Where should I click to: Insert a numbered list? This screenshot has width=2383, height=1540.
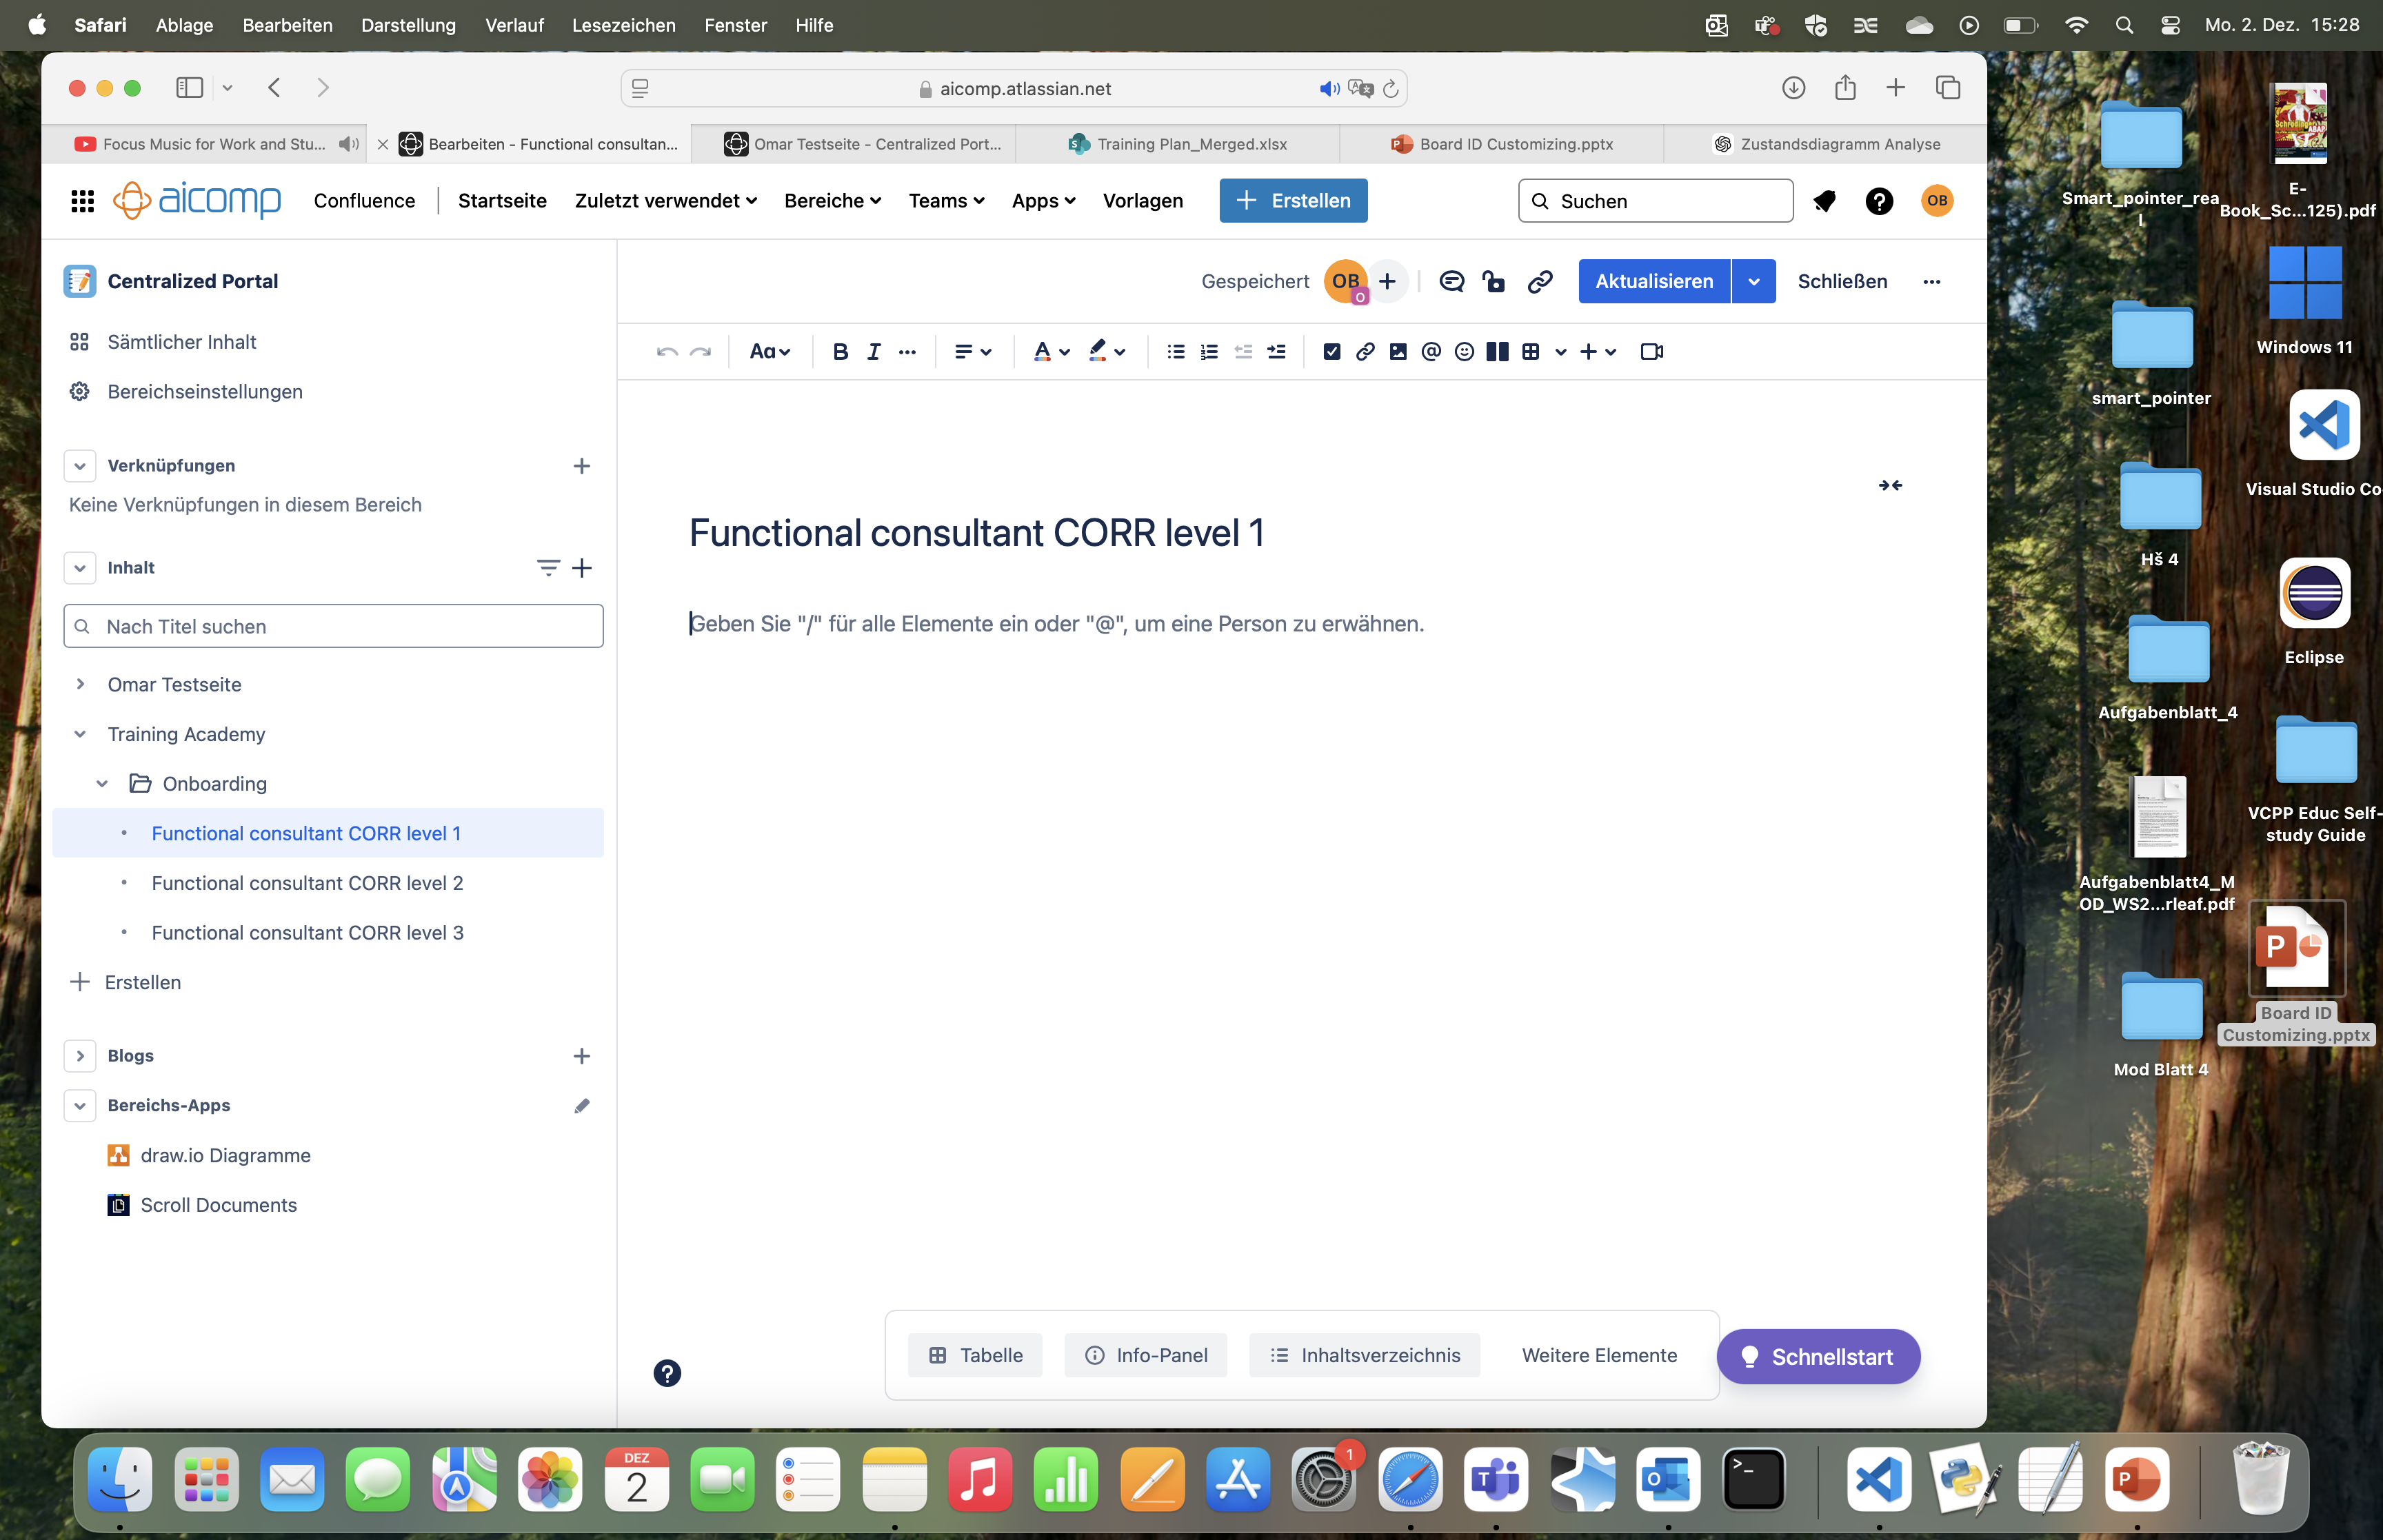click(1209, 352)
